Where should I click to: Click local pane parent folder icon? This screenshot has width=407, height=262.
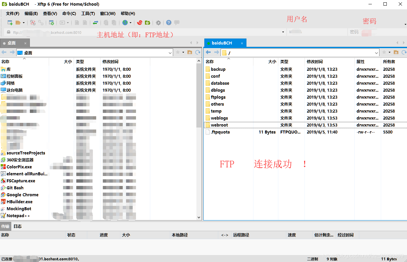(x=190, y=52)
